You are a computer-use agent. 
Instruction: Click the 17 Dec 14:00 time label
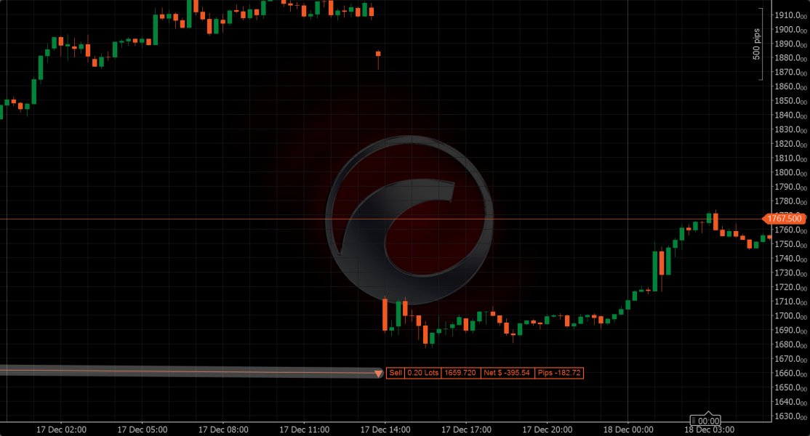[385, 429]
